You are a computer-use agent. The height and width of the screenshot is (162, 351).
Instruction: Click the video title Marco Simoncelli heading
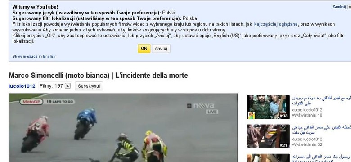pyautogui.click(x=98, y=76)
